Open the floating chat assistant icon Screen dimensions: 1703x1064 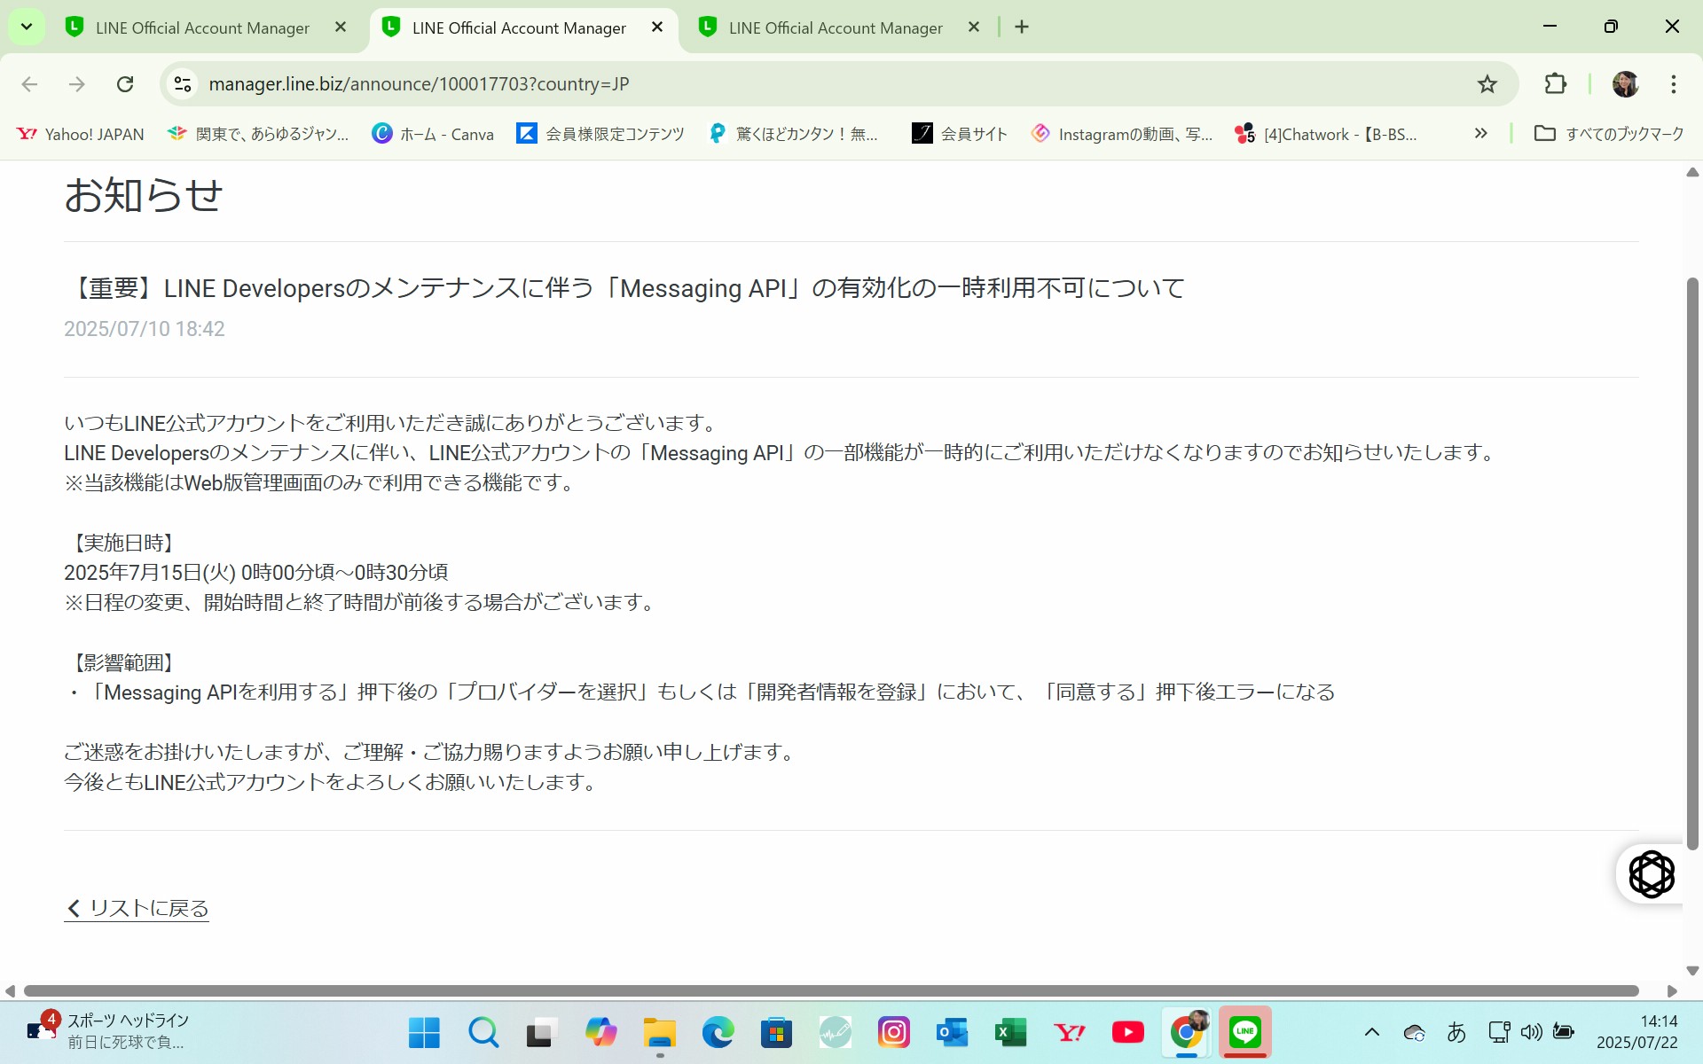tap(1651, 874)
